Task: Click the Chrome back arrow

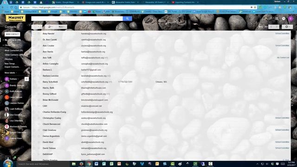Action: tap(3, 7)
